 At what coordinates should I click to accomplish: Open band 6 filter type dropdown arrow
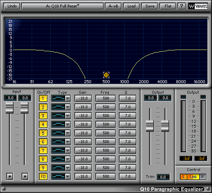[x=68, y=142]
